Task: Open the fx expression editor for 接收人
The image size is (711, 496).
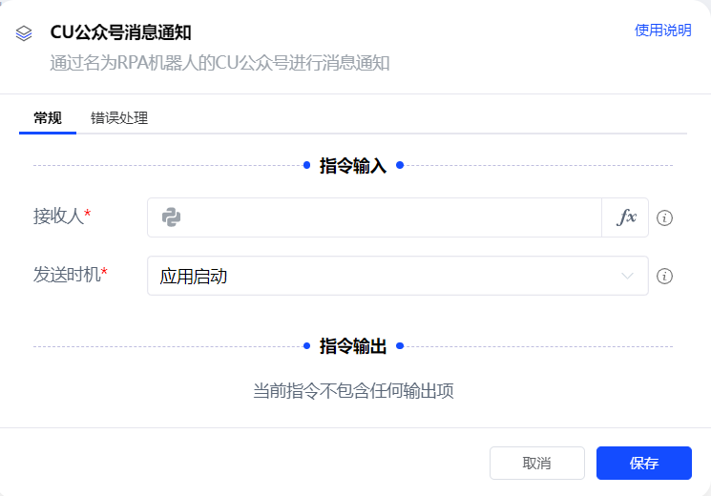Action: point(626,217)
